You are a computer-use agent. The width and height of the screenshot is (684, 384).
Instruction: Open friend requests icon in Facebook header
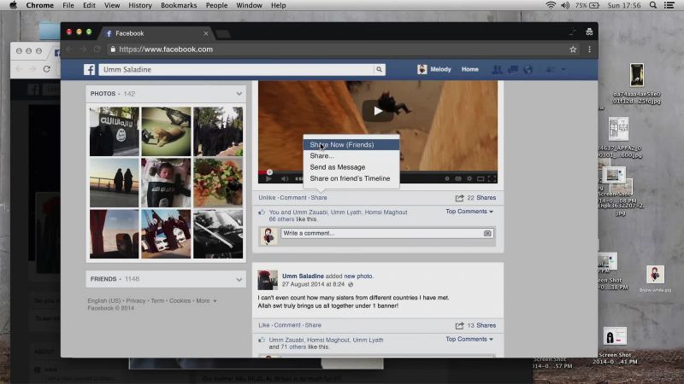(x=497, y=70)
